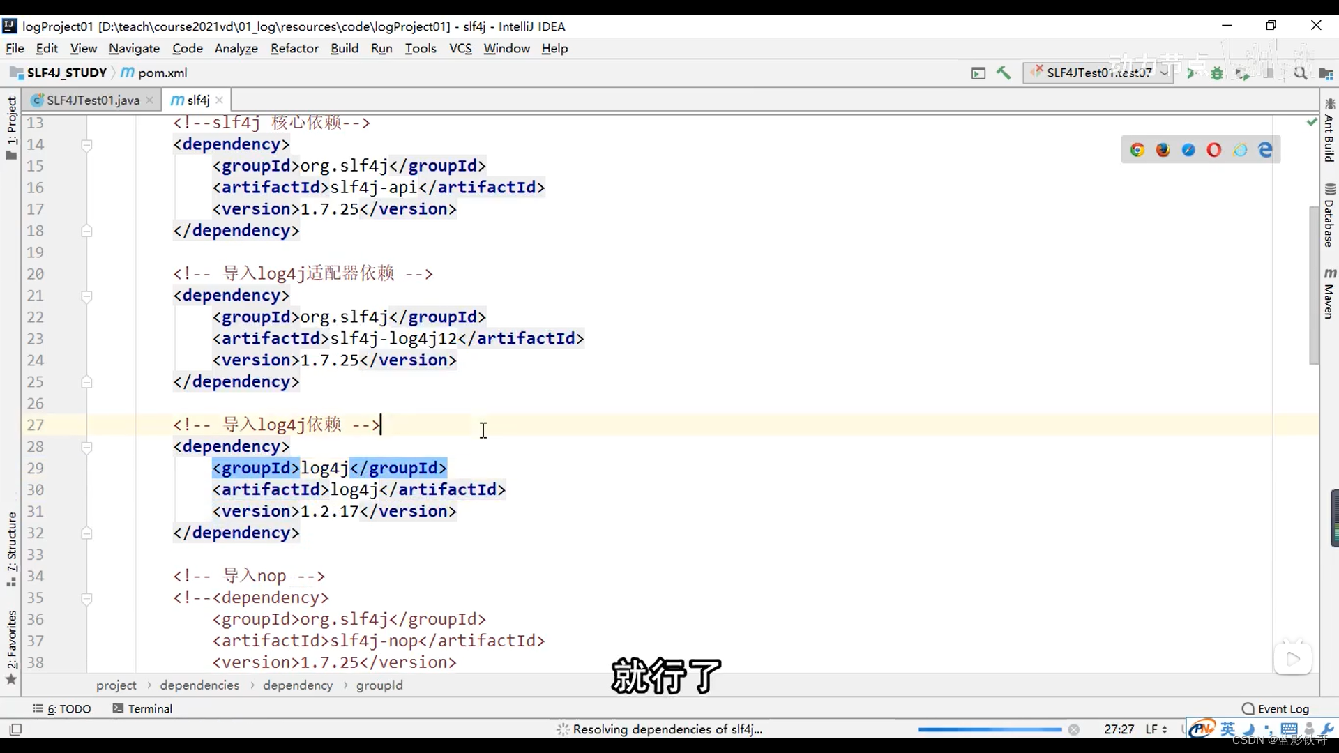Open the File menu
The image size is (1339, 753).
tap(15, 48)
